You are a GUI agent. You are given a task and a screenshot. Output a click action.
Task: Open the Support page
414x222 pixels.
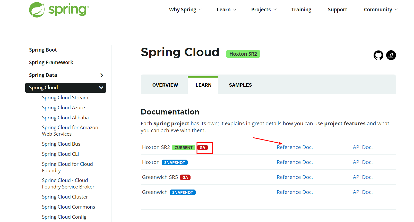click(337, 10)
